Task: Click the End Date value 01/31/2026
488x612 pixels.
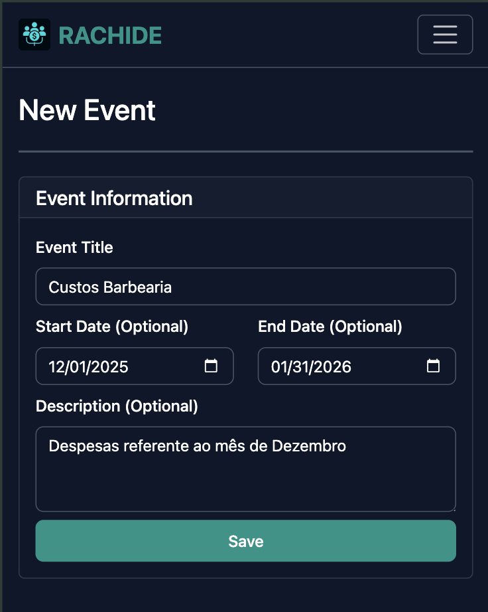Action: coord(310,366)
